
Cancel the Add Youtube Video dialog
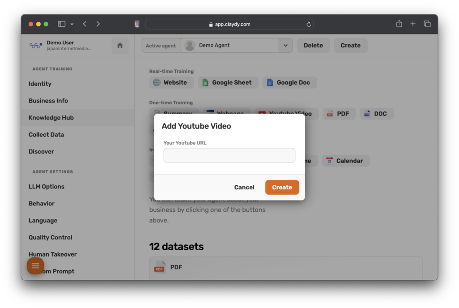coord(244,187)
